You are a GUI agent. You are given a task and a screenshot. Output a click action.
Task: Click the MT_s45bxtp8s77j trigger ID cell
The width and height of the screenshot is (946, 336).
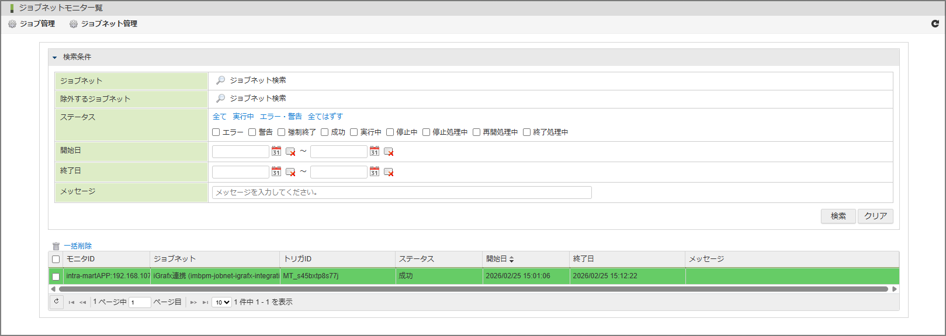click(x=338, y=276)
